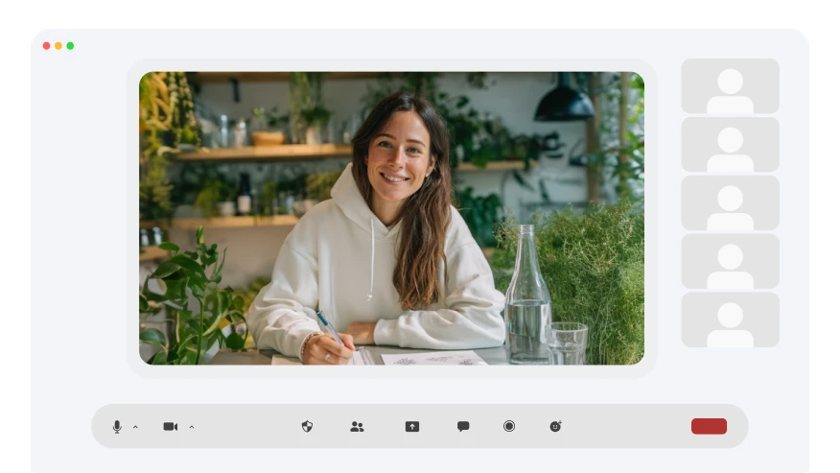Expand camera video options chevron
The image size is (840, 473).
pyautogui.click(x=191, y=427)
